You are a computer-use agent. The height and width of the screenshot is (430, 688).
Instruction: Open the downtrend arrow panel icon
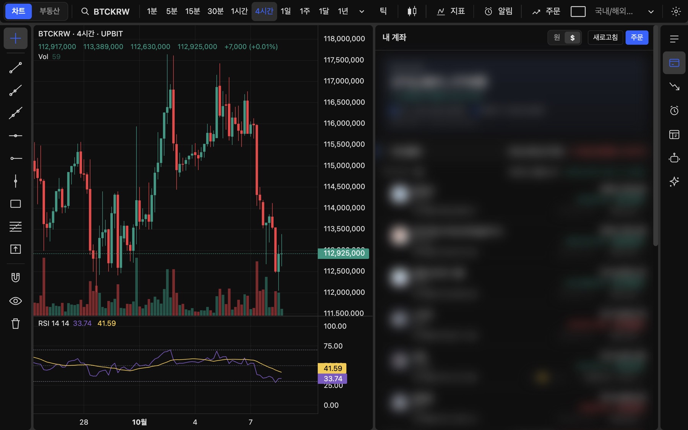click(x=674, y=87)
